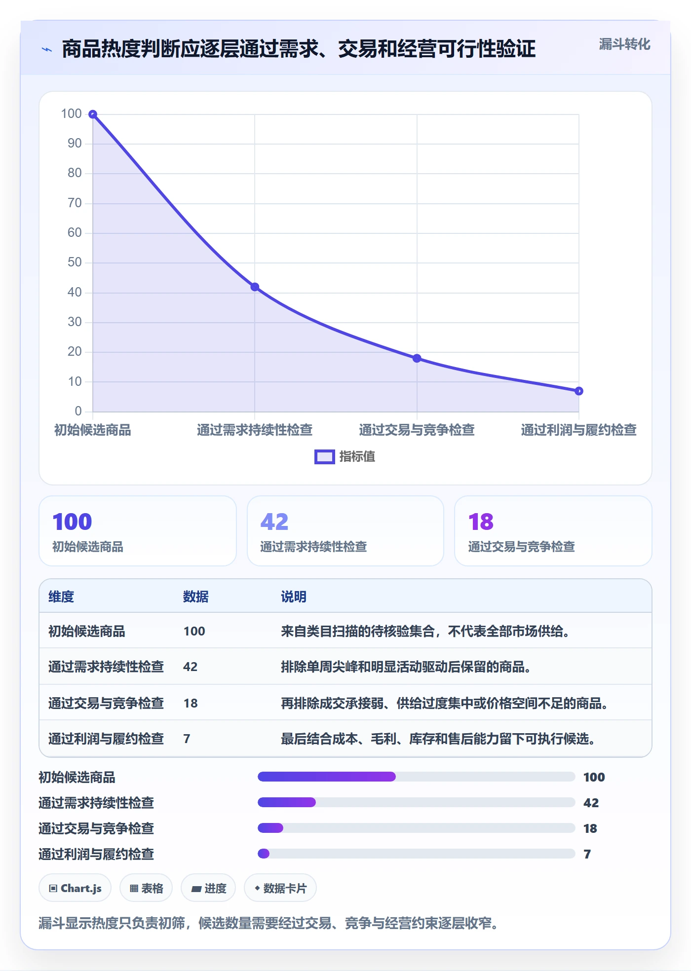This screenshot has height=971, width=691.
Task: Click the 通过交易与竞争检查 progress bar
Action: coord(417,828)
